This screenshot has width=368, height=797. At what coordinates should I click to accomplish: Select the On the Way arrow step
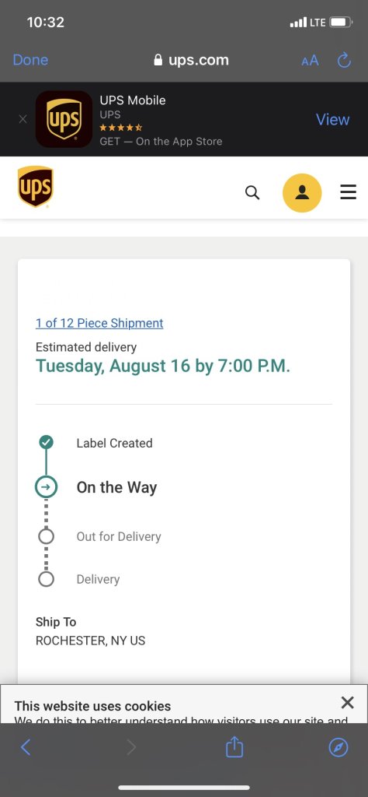coord(46,487)
